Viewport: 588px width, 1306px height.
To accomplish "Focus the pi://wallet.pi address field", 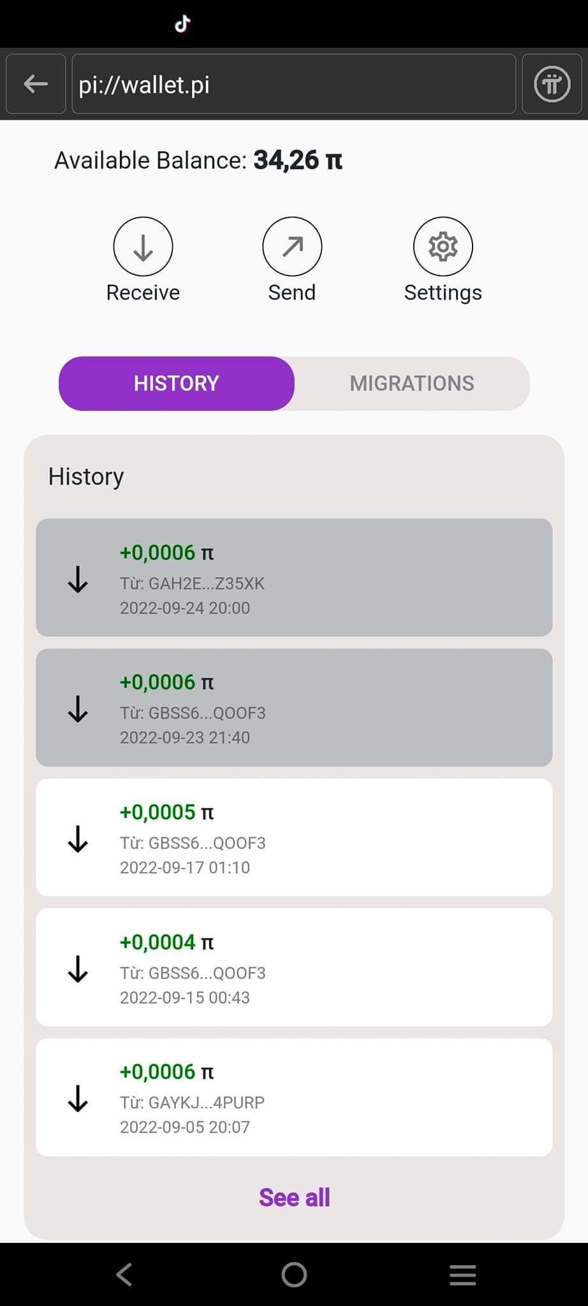I will point(293,84).
